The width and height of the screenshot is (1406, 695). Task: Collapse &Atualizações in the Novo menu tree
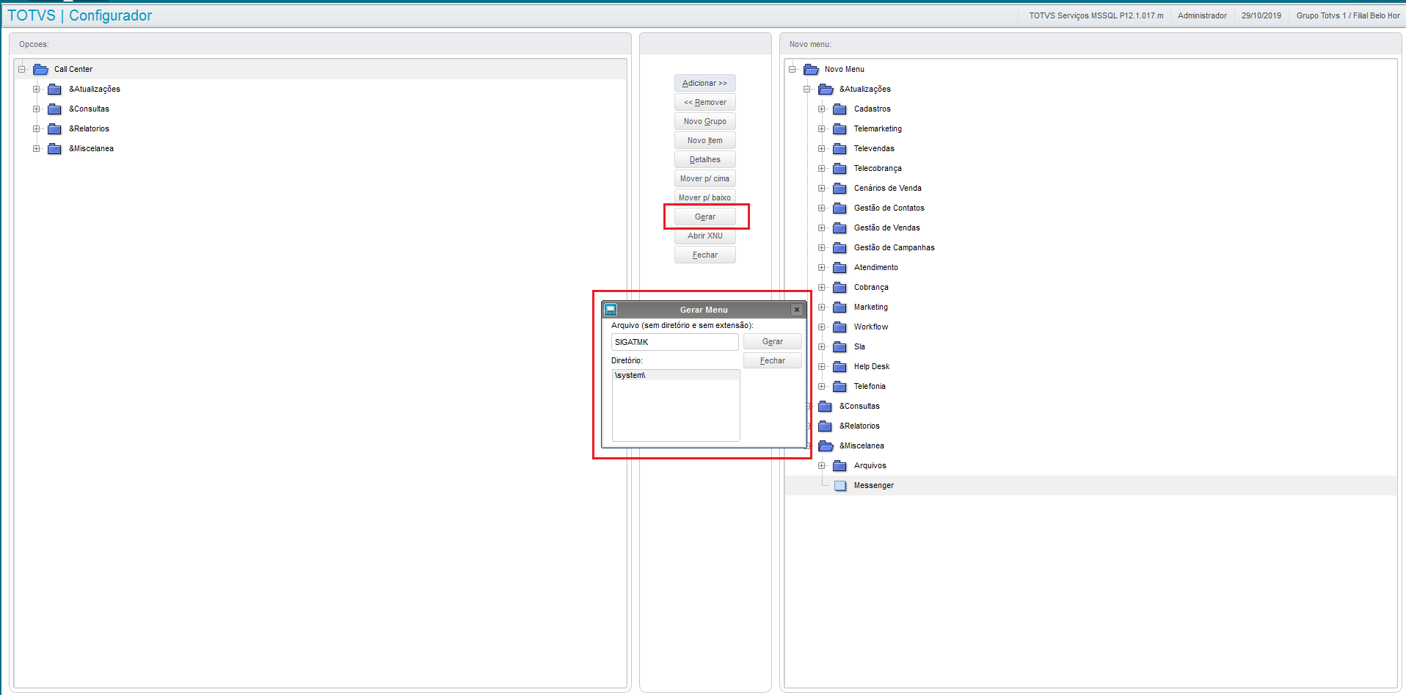click(806, 89)
